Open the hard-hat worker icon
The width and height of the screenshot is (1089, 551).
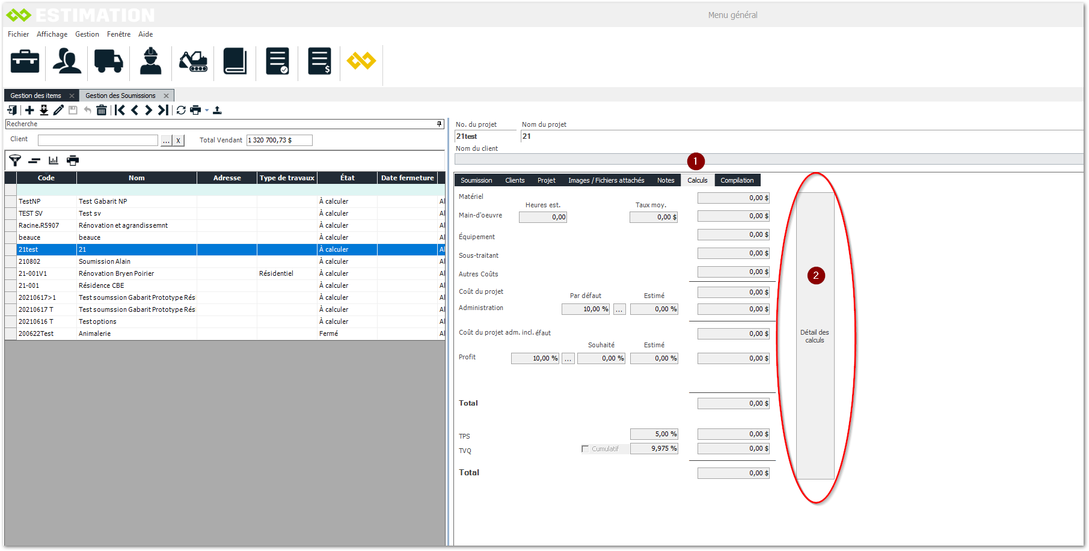(x=150, y=61)
